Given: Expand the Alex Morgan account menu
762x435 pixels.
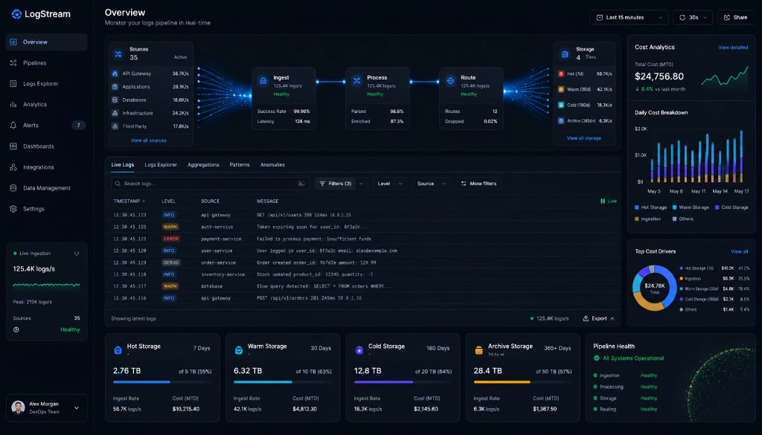Looking at the screenshot, I should click(x=77, y=407).
